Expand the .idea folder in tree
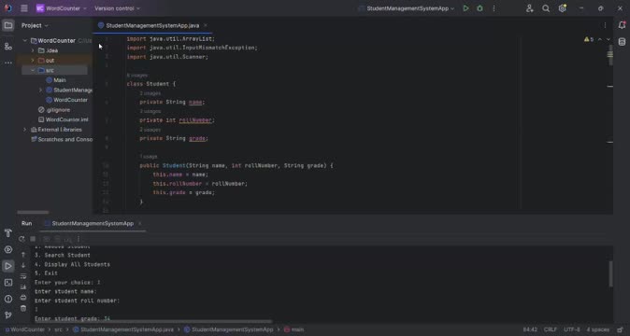Image resolution: width=630 pixels, height=336 pixels. pyautogui.click(x=33, y=50)
